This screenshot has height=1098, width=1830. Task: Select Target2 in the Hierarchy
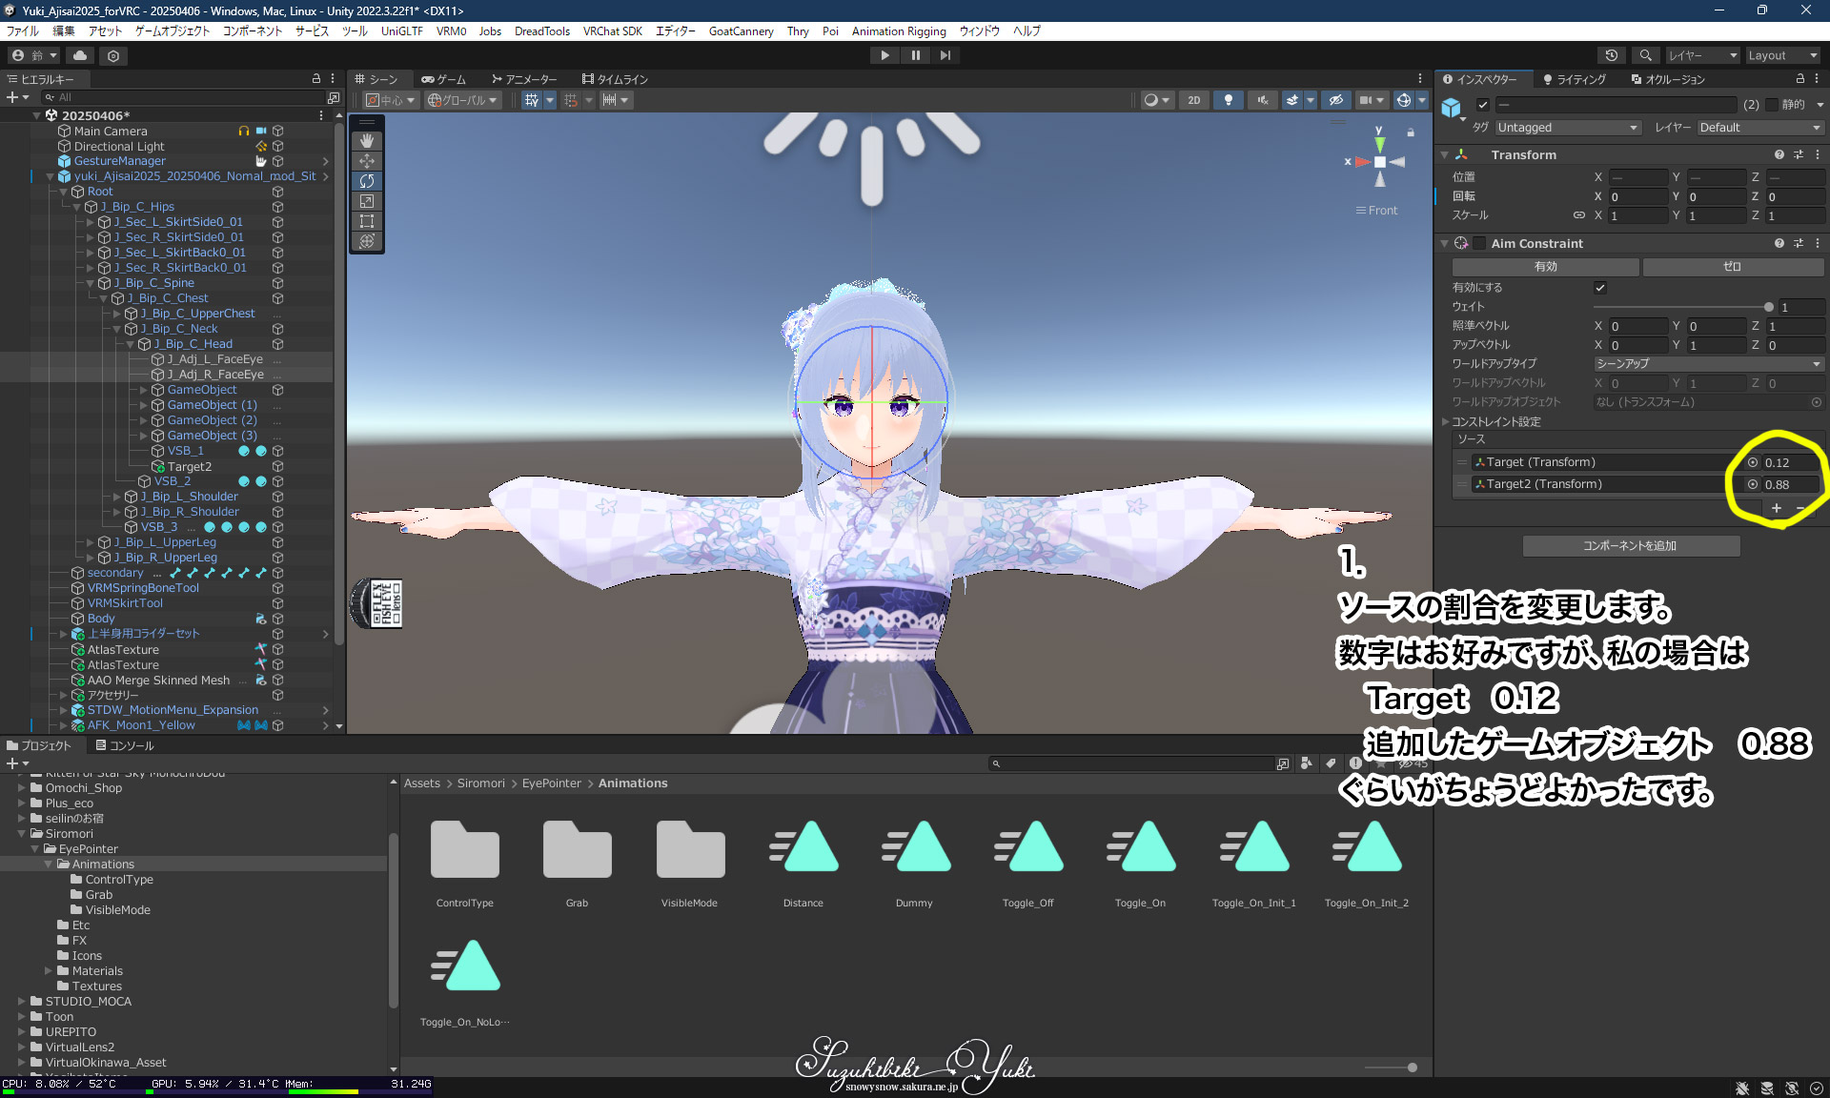click(x=189, y=466)
